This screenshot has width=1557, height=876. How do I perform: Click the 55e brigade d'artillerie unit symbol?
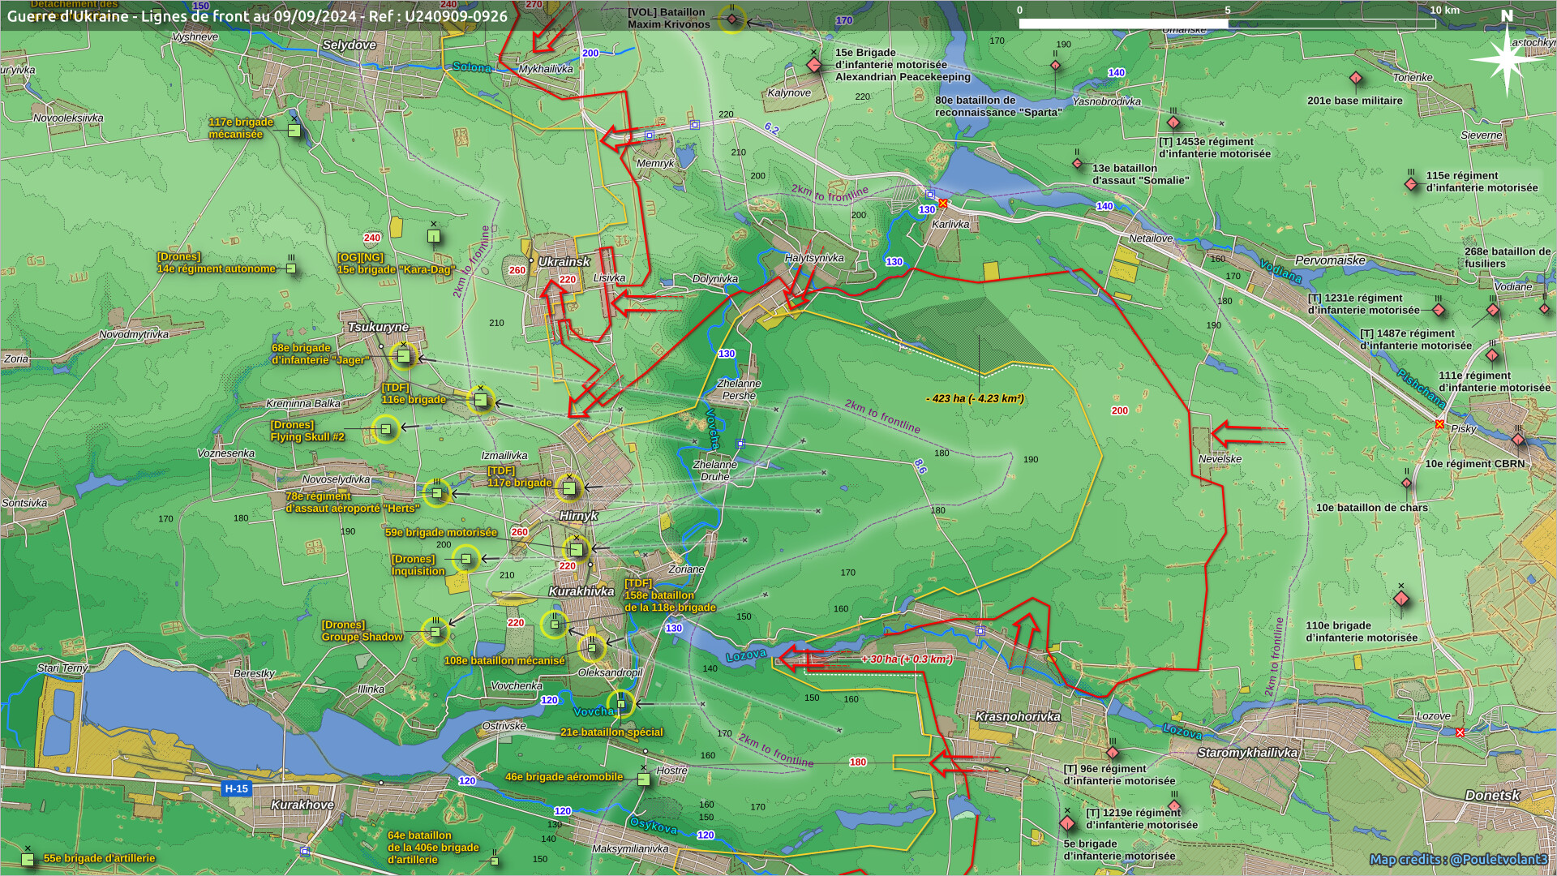pyautogui.click(x=28, y=859)
